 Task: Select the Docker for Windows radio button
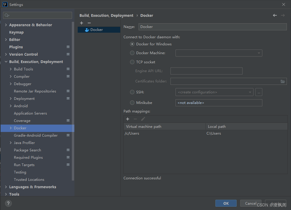132,44
